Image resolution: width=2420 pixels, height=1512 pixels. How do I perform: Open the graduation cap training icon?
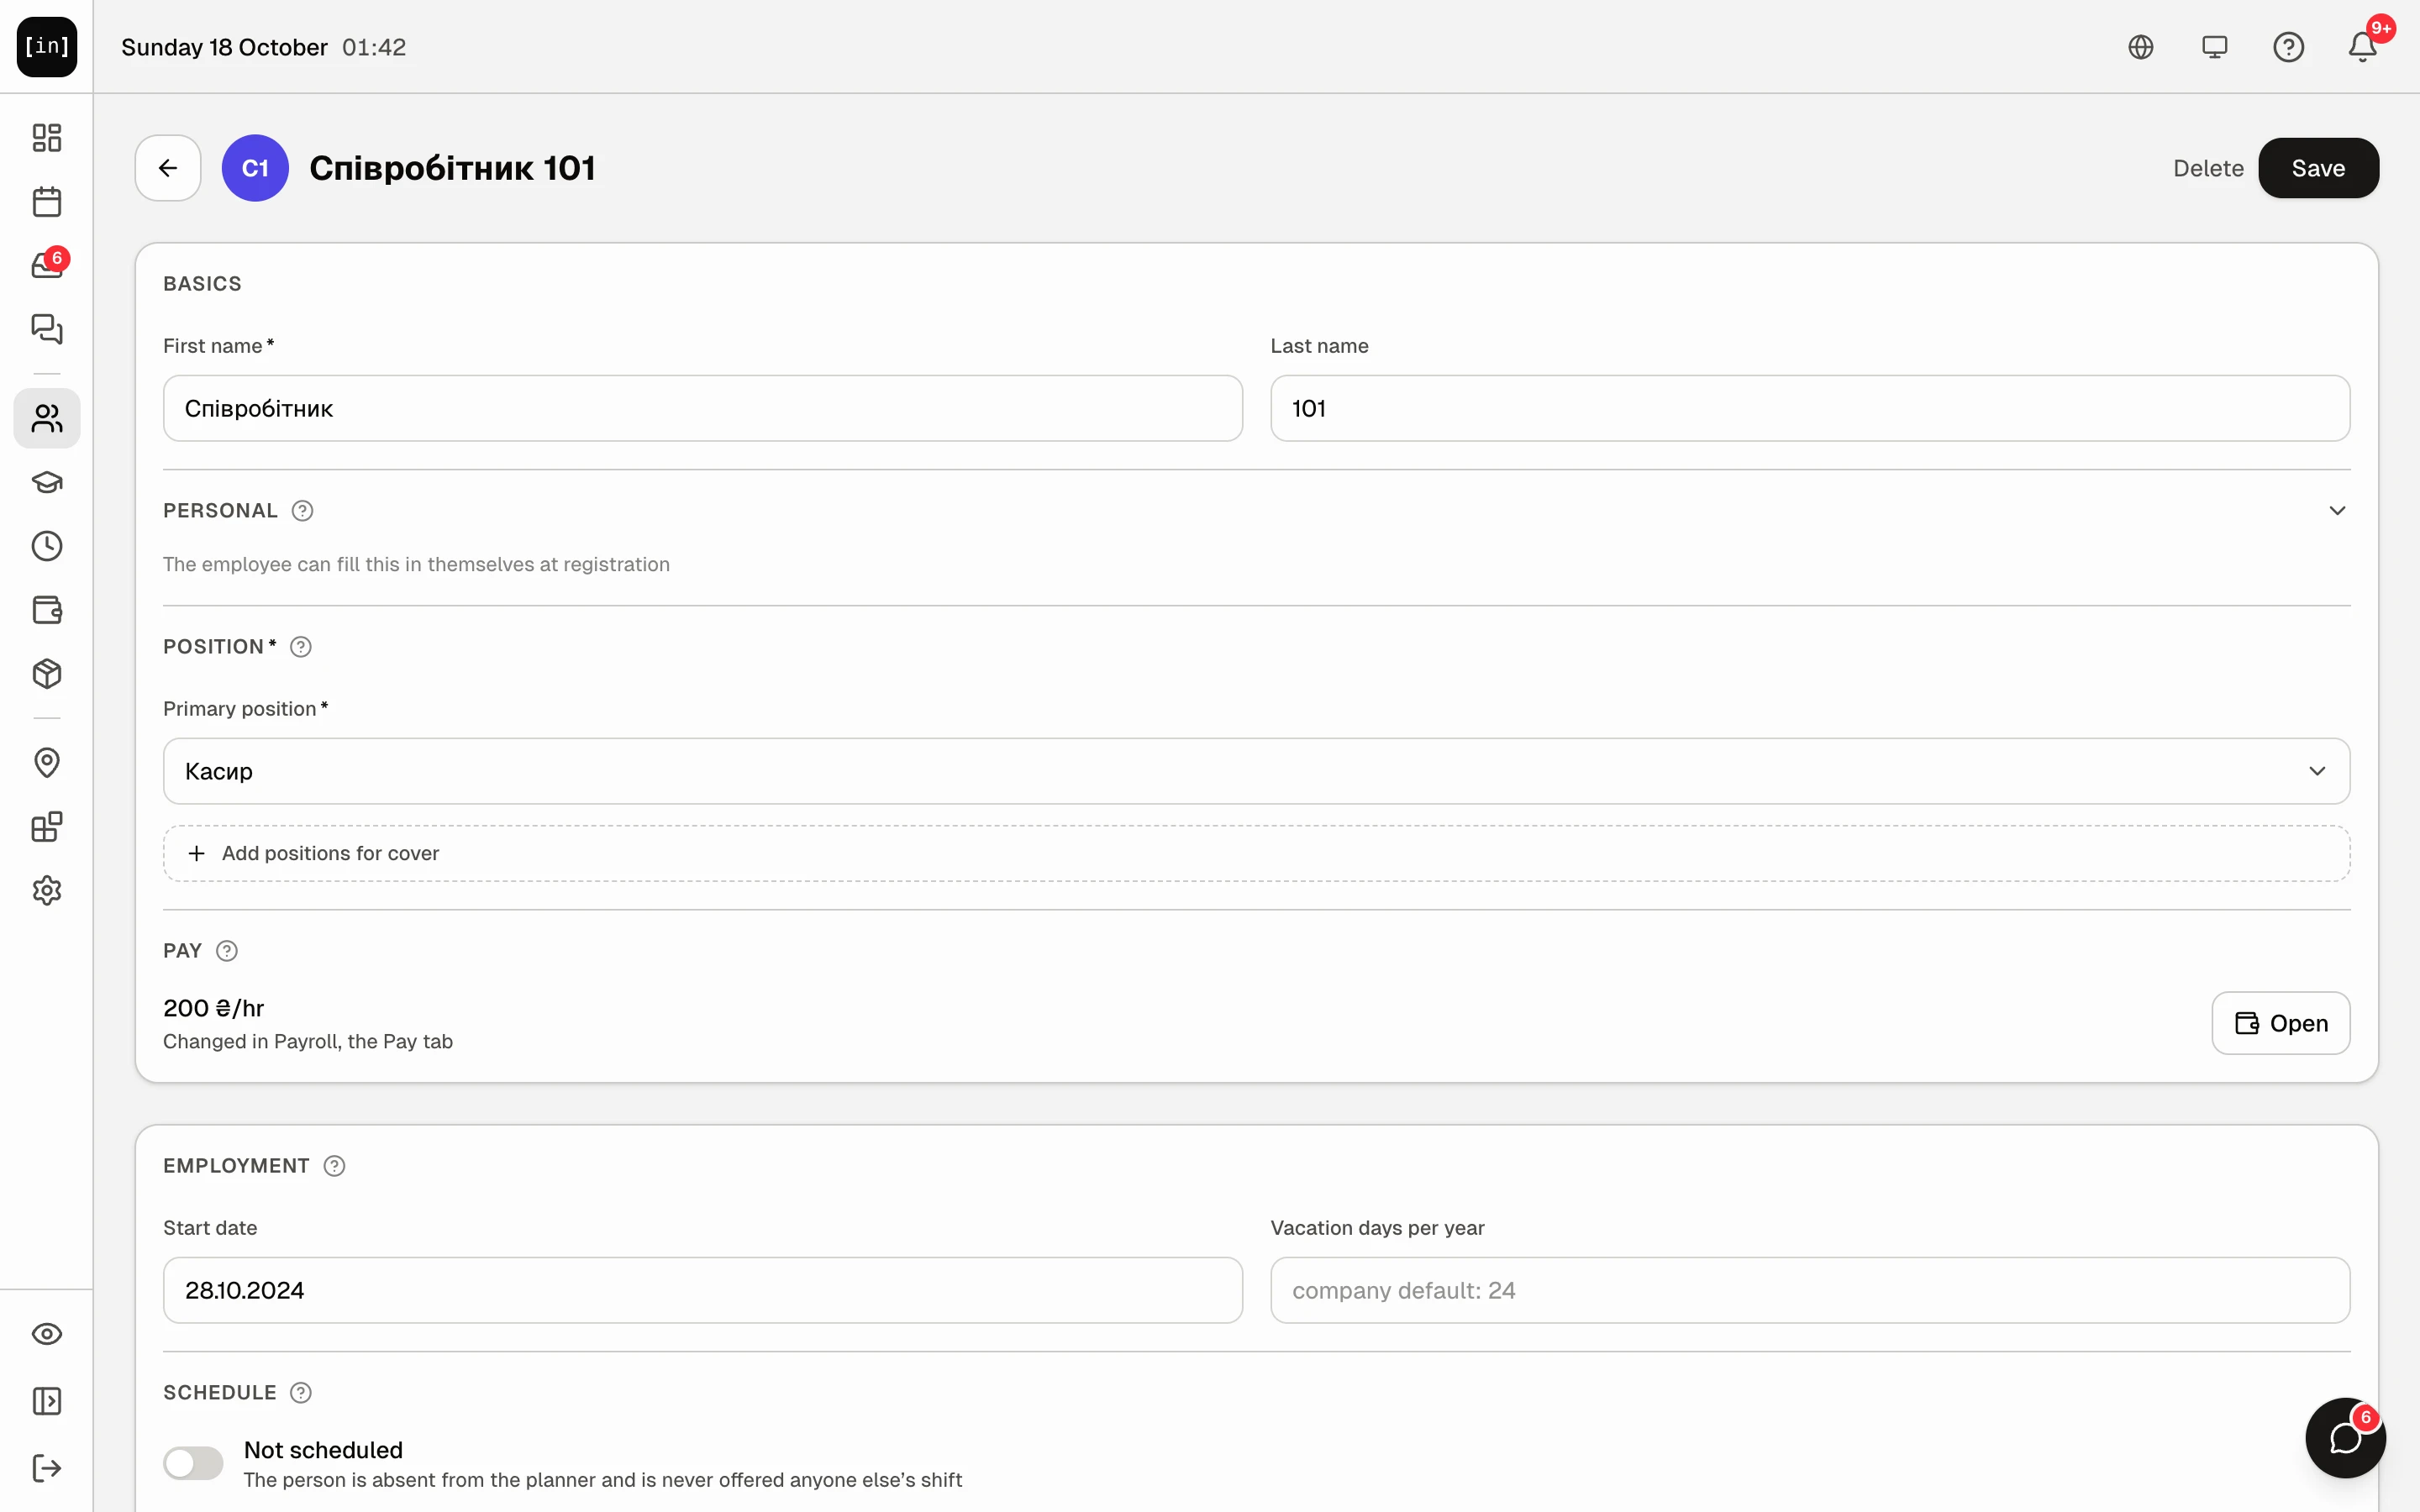47,482
